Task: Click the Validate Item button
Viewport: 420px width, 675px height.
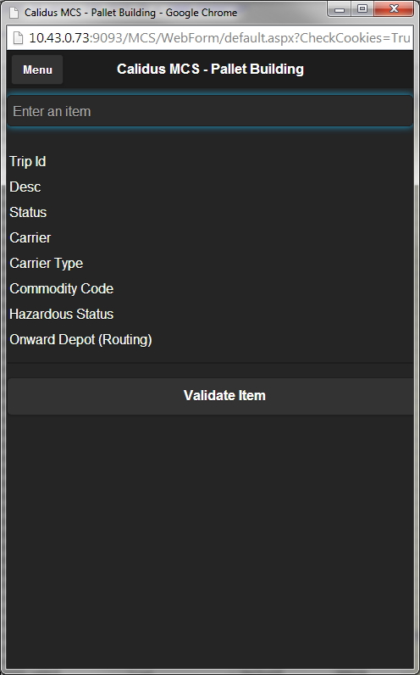Action: coord(210,396)
